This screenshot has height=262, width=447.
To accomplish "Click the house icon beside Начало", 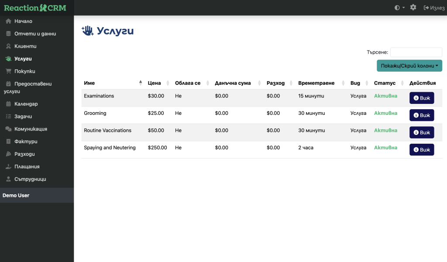I will point(8,21).
